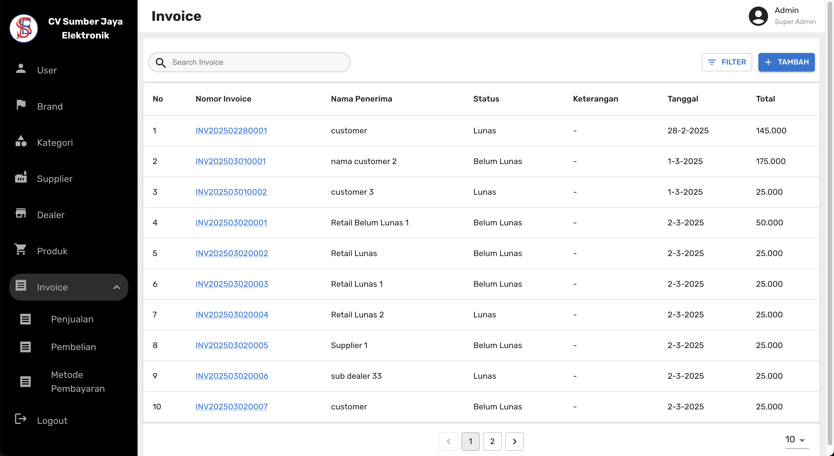Open the rows-per-page dropdown showing 10
This screenshot has height=456, width=834.
[796, 440]
